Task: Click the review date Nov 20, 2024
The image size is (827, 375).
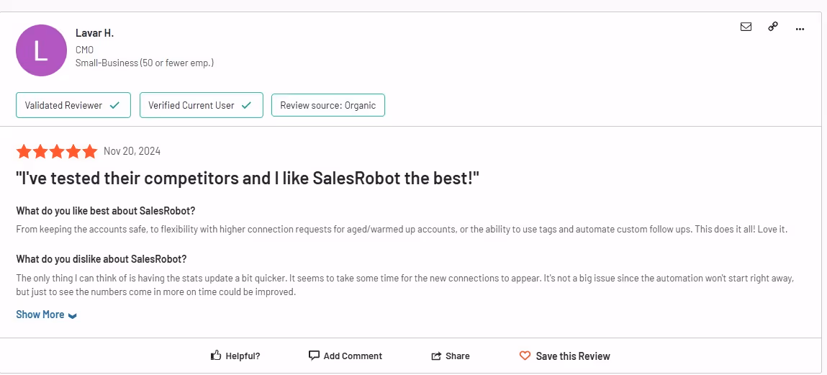Action: pyautogui.click(x=132, y=151)
